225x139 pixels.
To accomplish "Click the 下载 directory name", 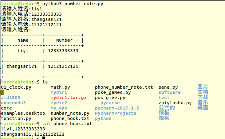I will (x=203, y=97).
